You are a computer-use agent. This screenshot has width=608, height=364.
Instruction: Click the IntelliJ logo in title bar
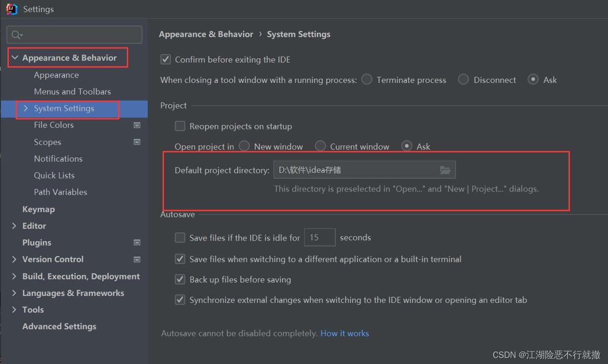12,9
